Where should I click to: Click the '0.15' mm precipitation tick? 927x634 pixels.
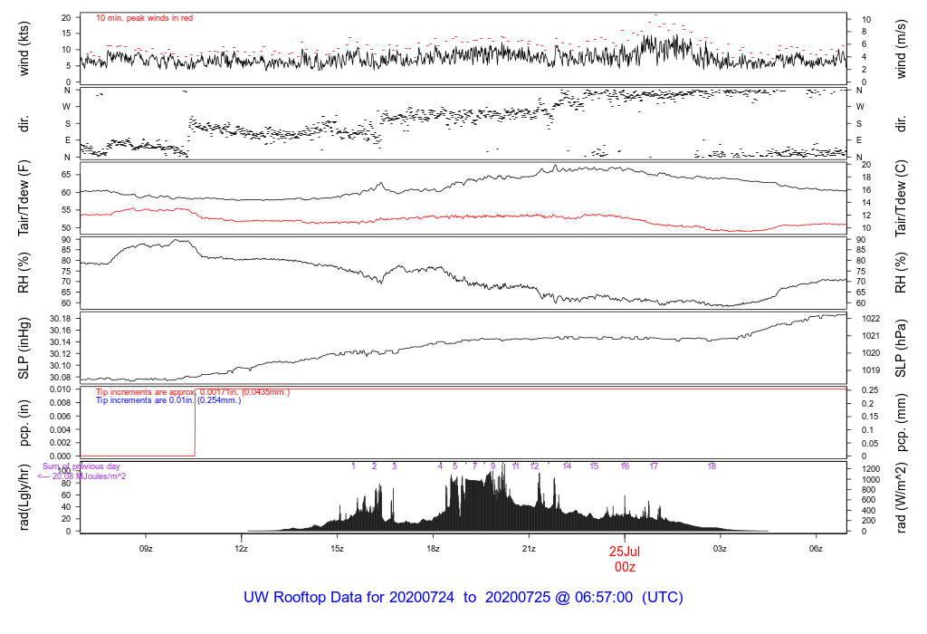[x=869, y=417]
